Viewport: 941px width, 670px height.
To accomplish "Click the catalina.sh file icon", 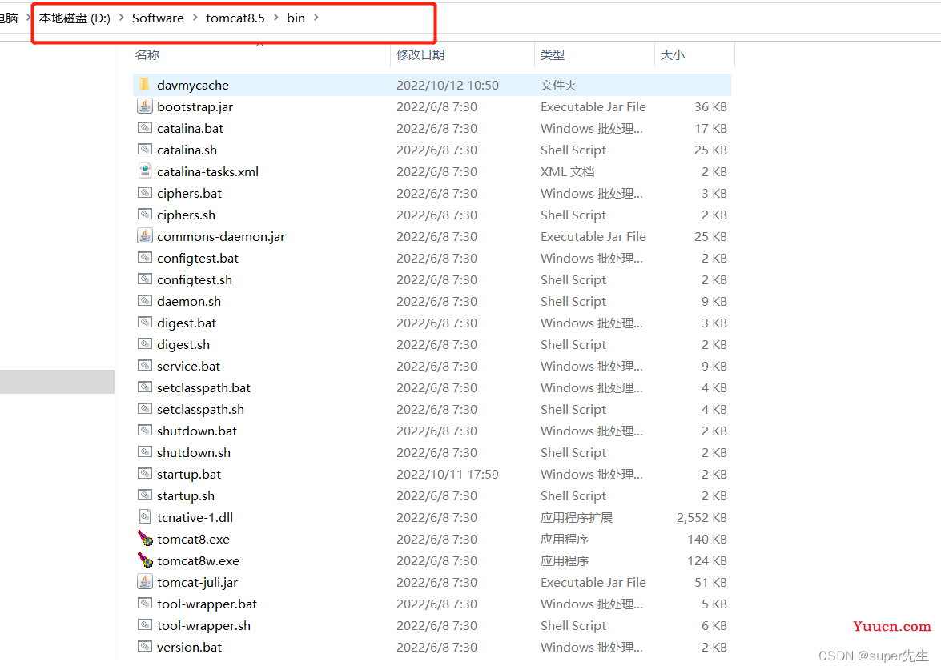I will coord(145,150).
